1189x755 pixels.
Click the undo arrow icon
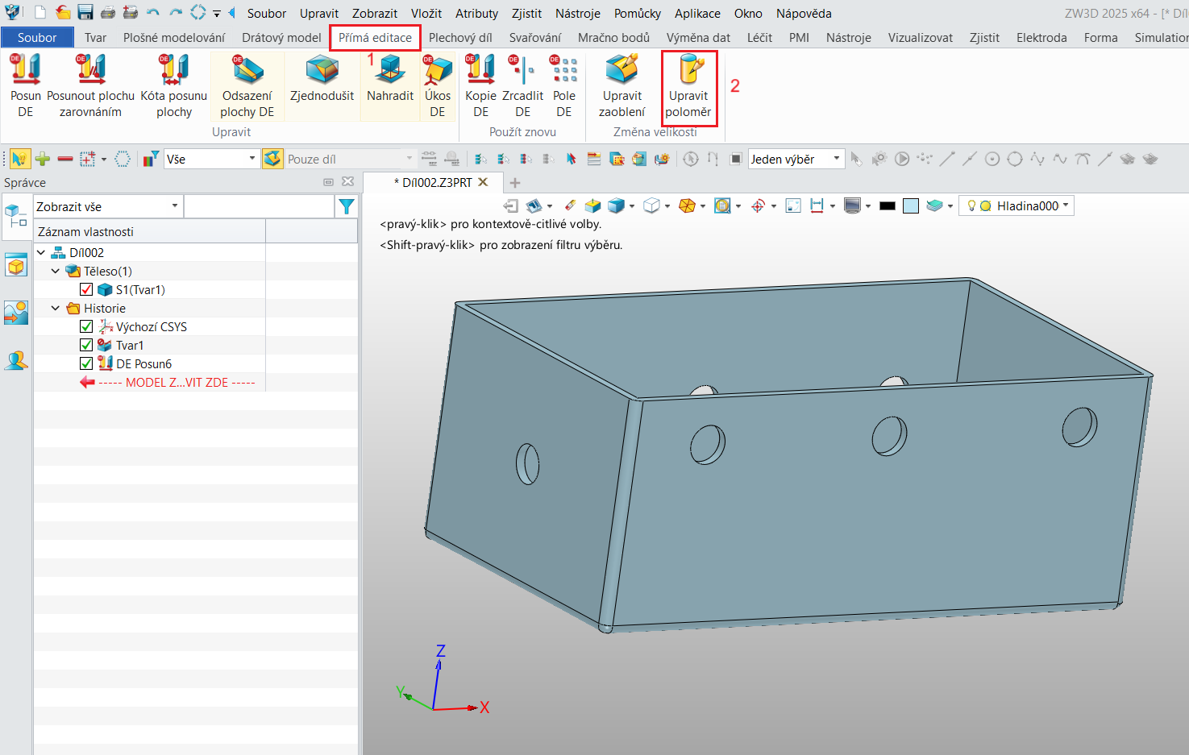pyautogui.click(x=153, y=13)
